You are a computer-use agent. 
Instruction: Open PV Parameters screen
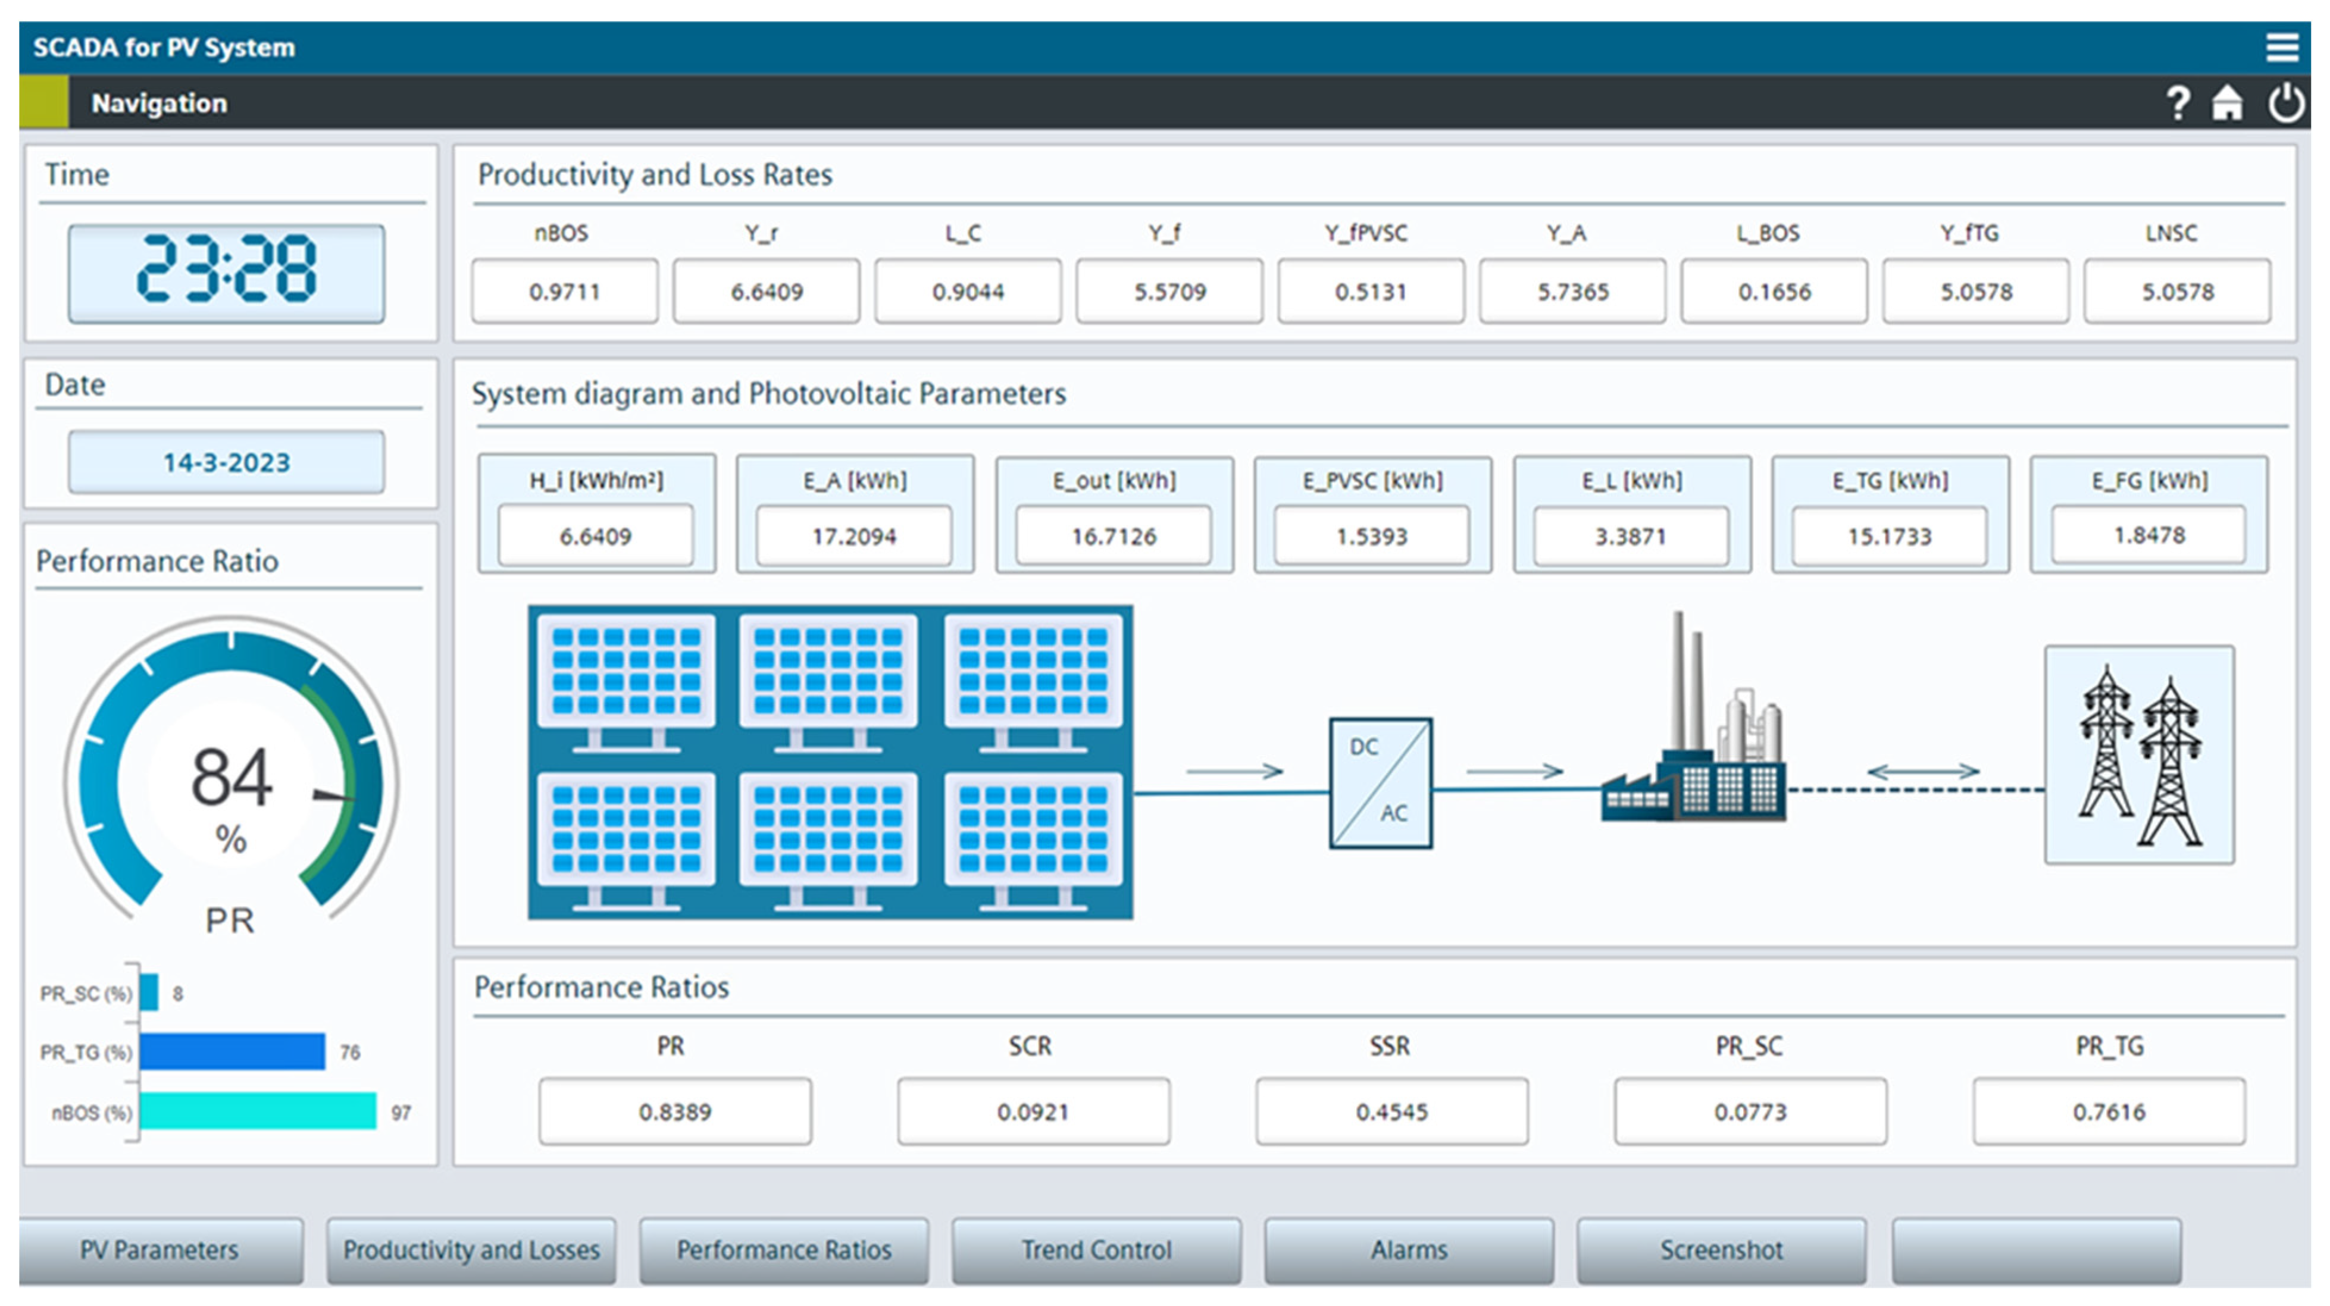point(160,1250)
